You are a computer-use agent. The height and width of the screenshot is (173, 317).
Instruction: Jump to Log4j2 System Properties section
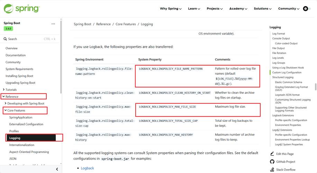click(x=289, y=144)
